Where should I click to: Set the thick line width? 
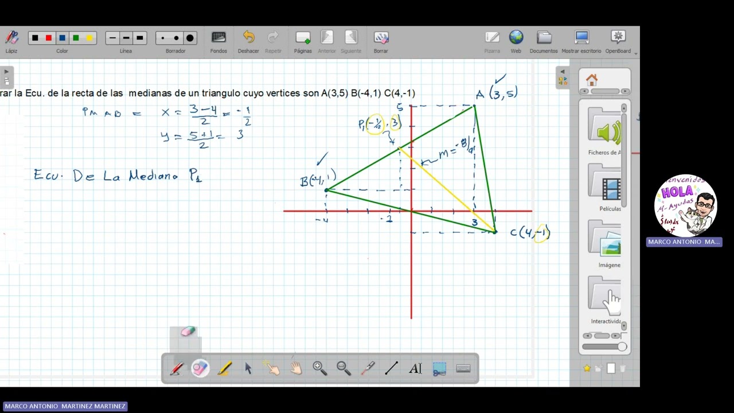[140, 38]
